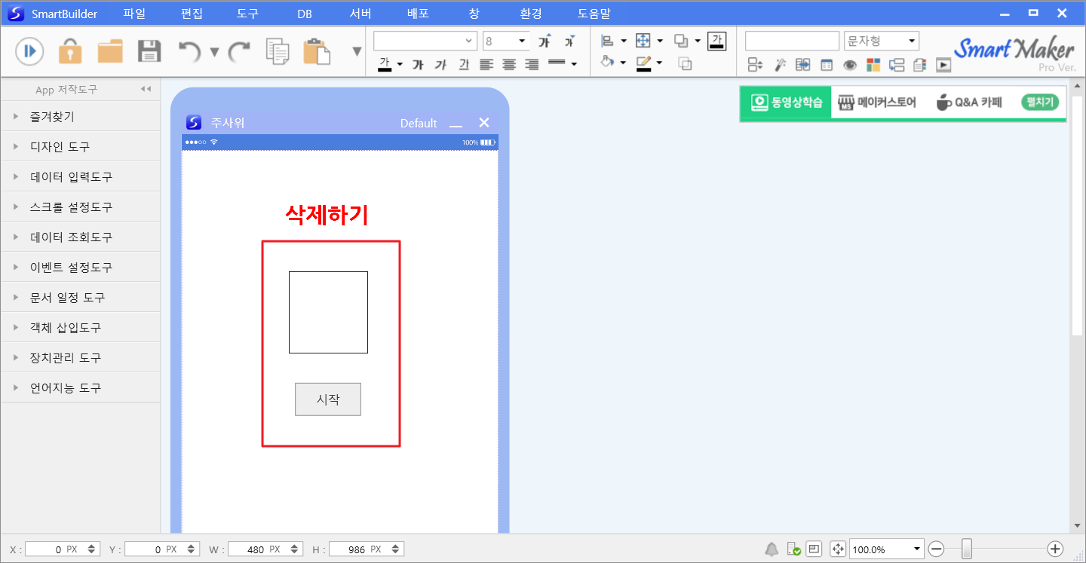Copy selection with the copy icon
Screen dimensions: 1086x563
click(x=278, y=51)
